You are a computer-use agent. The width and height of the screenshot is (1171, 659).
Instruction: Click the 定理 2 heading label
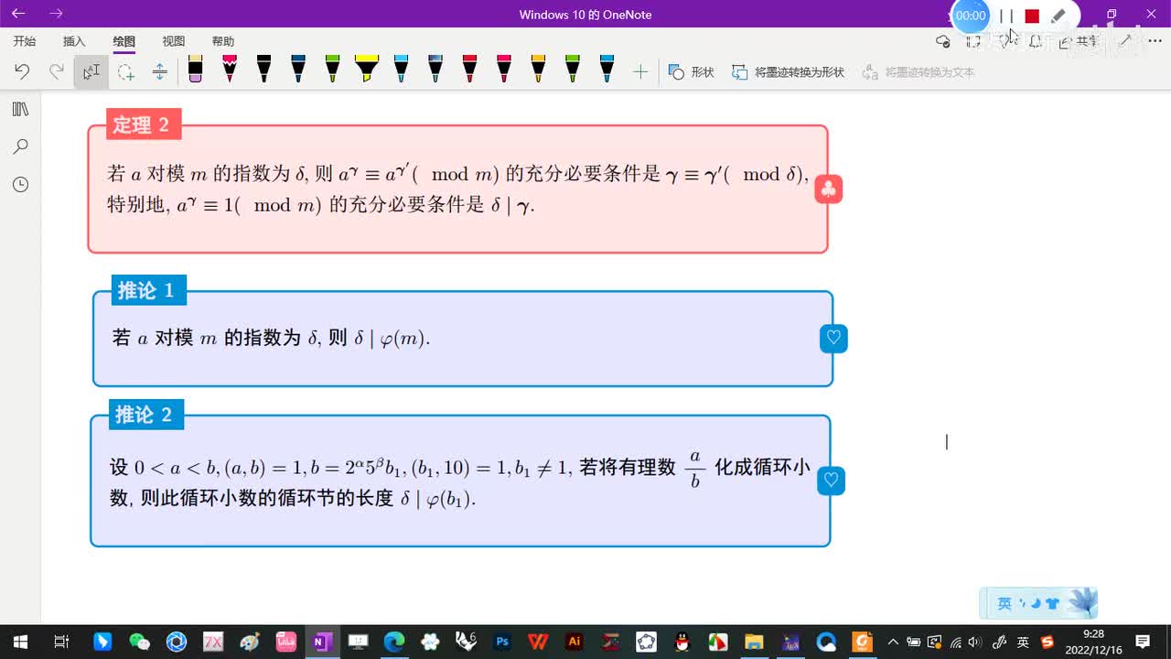pos(143,124)
